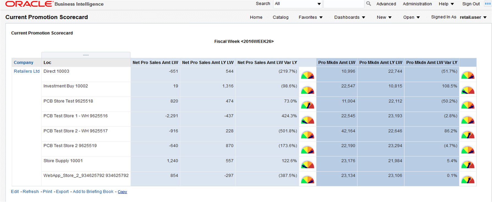Click markdown gauge for PCB Test Store 2 - WH 9625517
The image size is (492, 202).
click(468, 135)
